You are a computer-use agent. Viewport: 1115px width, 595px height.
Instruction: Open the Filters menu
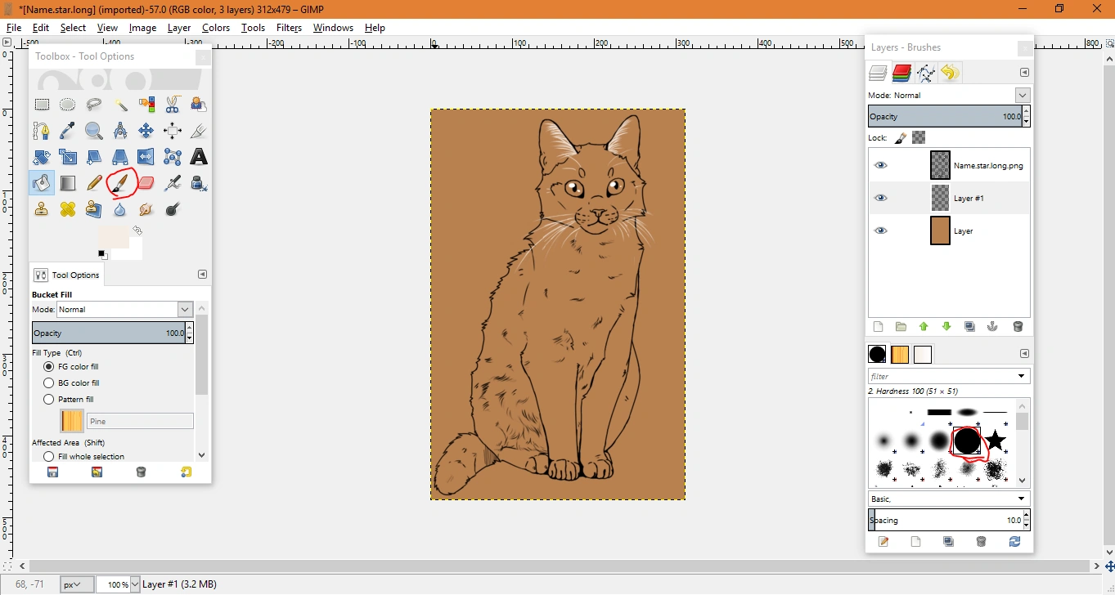pos(289,28)
